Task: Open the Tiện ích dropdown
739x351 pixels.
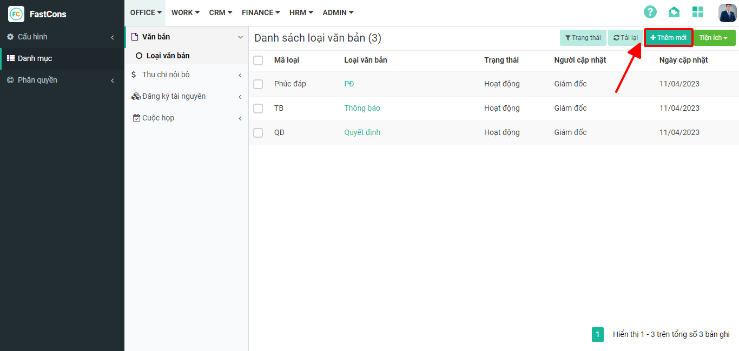Action: pyautogui.click(x=714, y=38)
